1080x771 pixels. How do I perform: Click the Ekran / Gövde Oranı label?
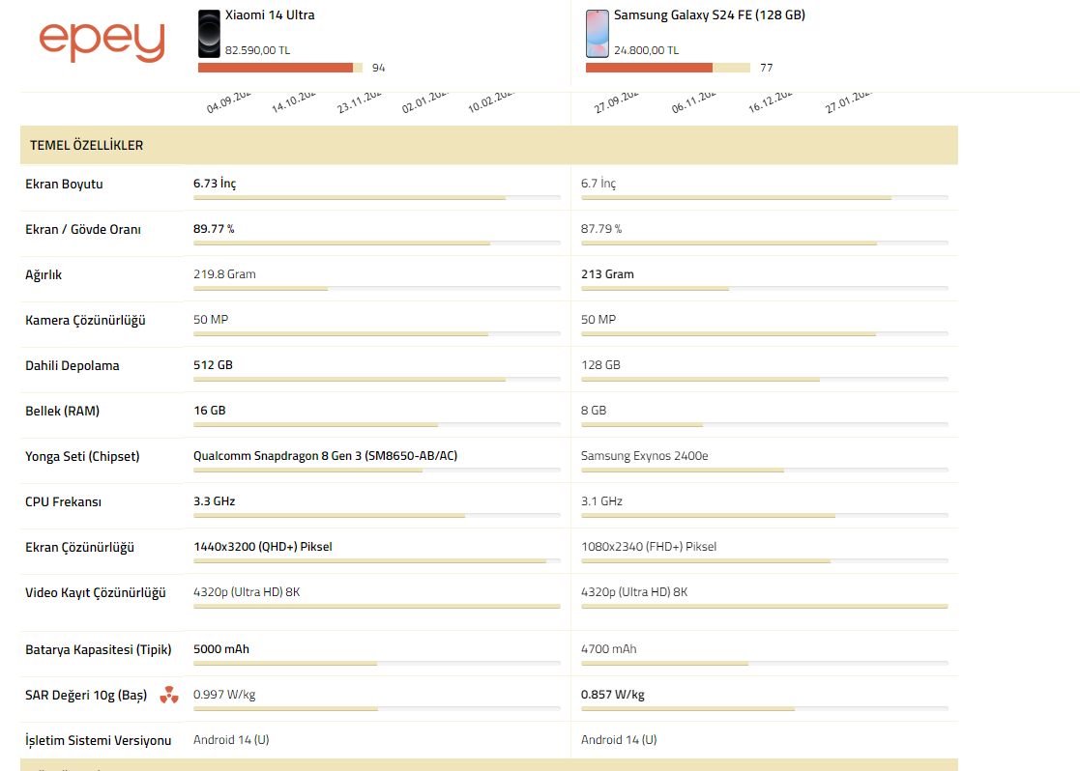pos(82,229)
